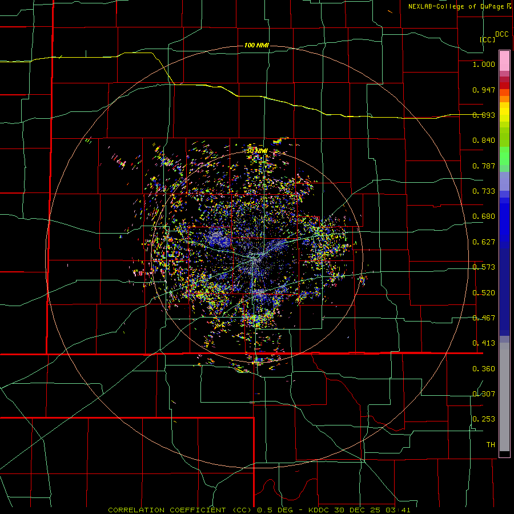514x514 pixels.
Task: Click the 0.840 scale value
Action: pos(484,140)
